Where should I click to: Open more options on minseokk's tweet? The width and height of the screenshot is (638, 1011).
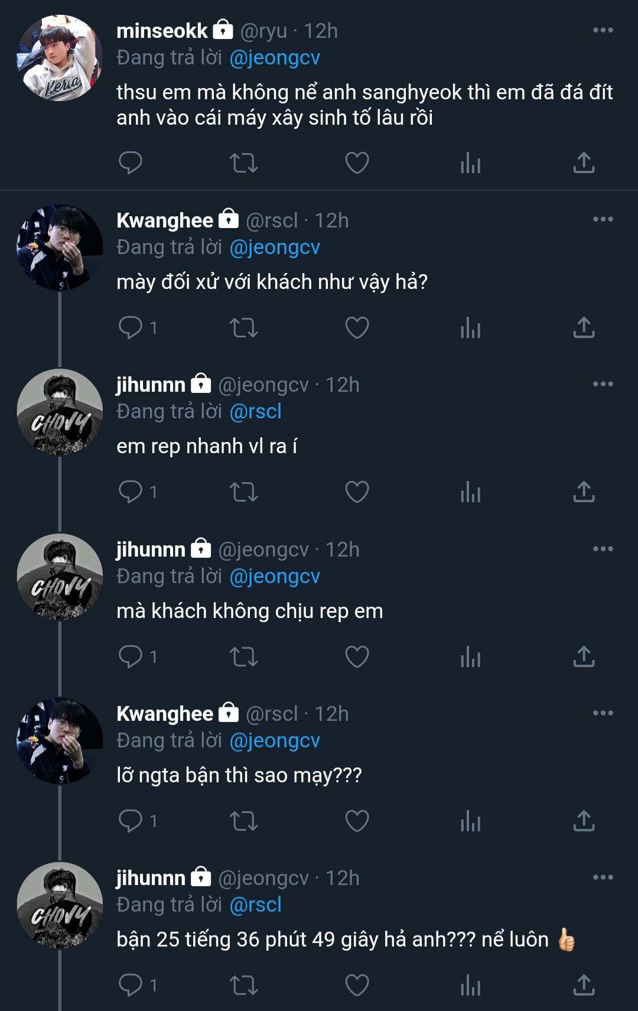[x=603, y=30]
